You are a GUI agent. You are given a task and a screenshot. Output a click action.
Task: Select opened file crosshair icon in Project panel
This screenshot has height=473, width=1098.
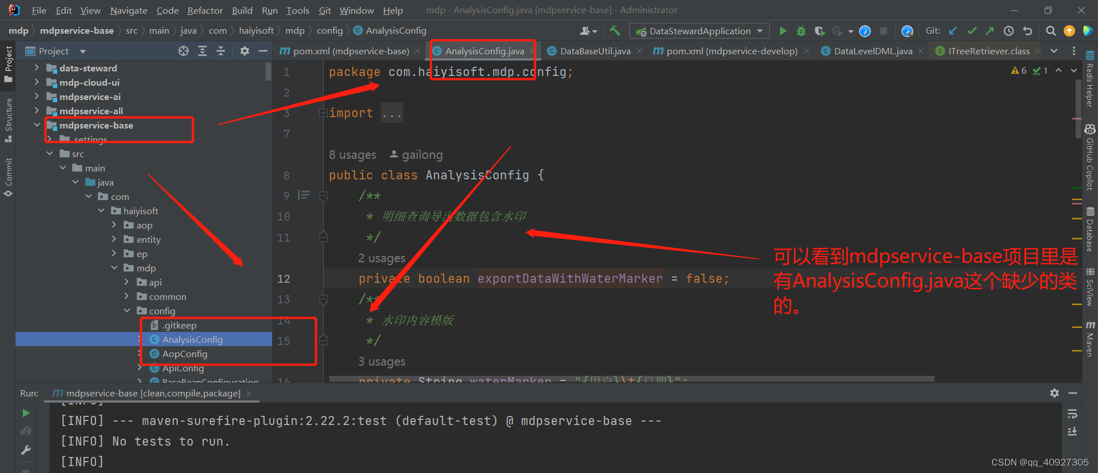pyautogui.click(x=184, y=51)
